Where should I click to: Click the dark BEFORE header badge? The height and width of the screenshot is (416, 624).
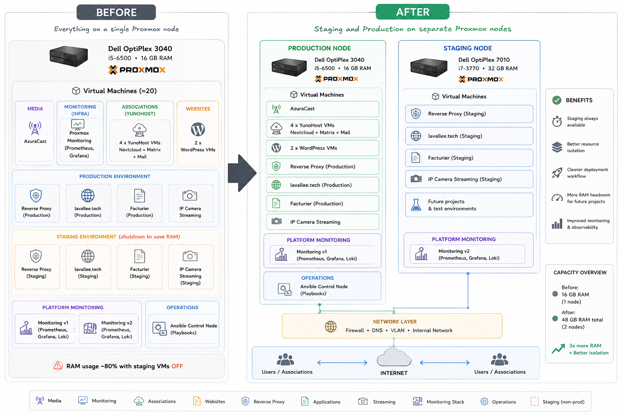pos(116,12)
